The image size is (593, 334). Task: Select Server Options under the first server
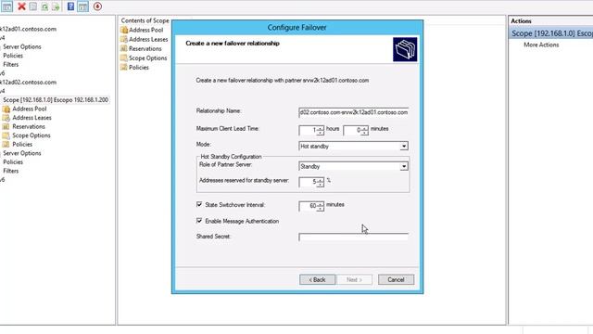coord(22,46)
